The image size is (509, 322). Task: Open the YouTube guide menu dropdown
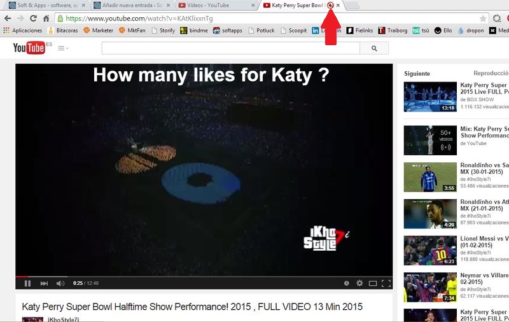[x=63, y=48]
